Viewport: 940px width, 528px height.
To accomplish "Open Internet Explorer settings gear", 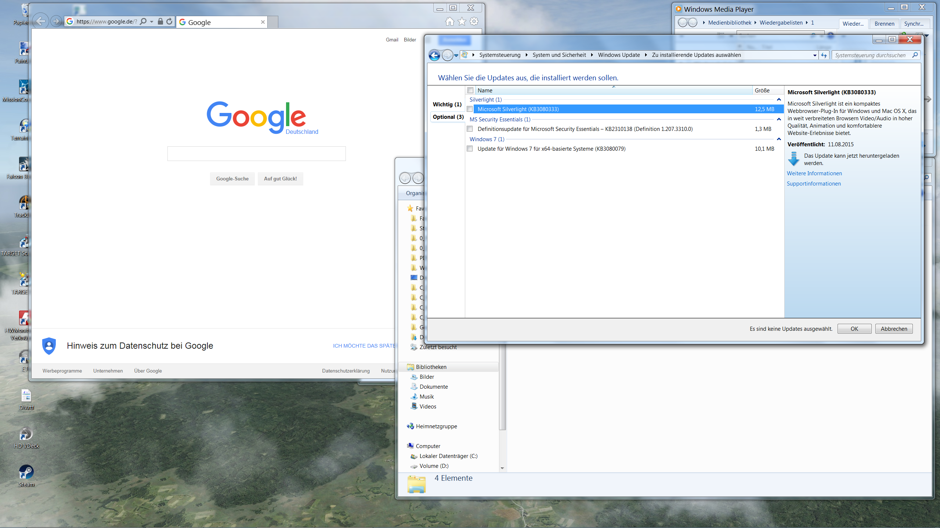I will point(473,21).
